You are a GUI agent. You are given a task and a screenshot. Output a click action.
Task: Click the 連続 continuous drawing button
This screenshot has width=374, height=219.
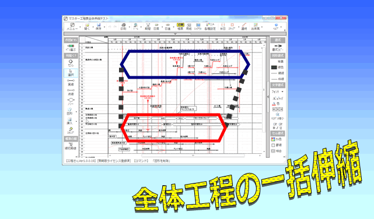(x=244, y=26)
